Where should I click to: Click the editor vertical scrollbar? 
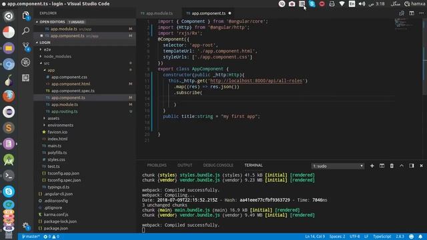pos(425,57)
